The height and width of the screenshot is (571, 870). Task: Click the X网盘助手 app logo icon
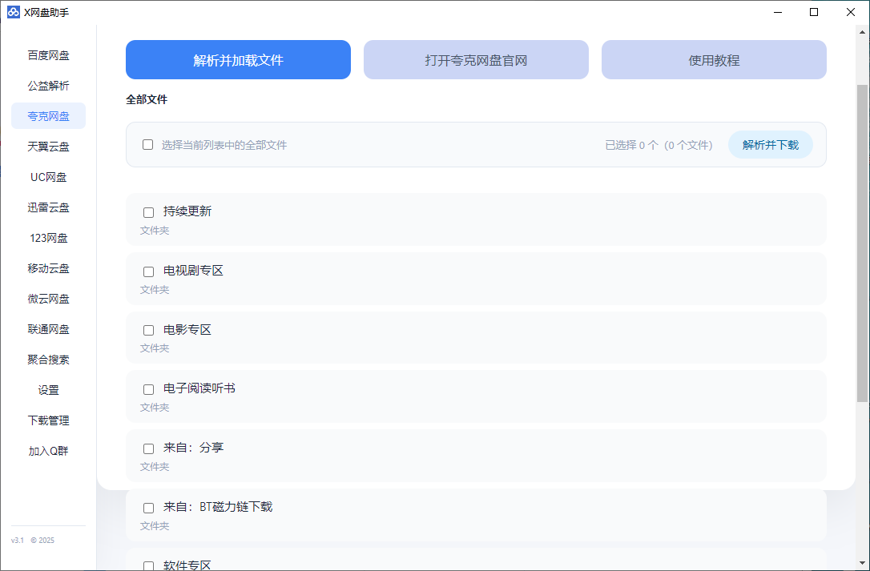point(13,12)
